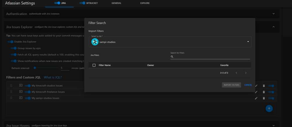
Task: Switch to the General tab
Action: click(x=116, y=3)
